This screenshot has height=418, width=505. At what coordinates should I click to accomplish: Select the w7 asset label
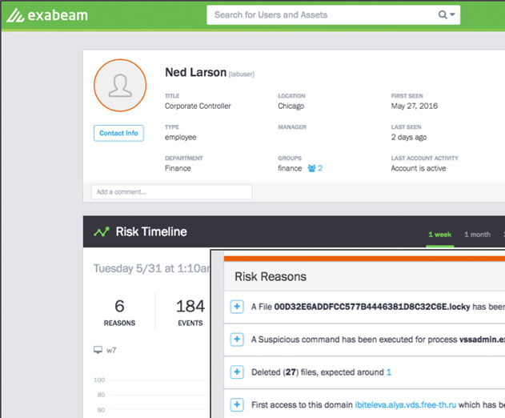tap(111, 350)
